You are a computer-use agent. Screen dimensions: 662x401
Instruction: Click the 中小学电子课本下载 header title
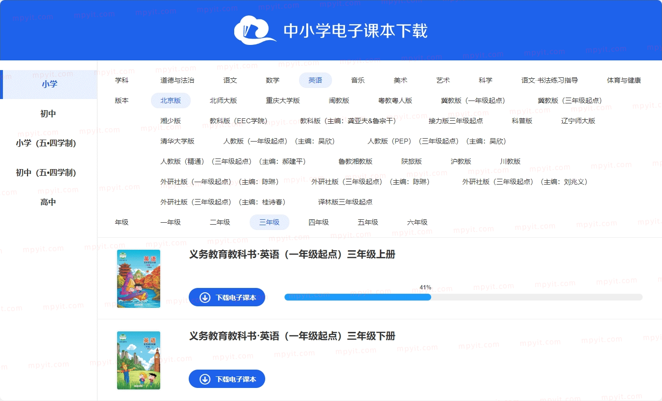pyautogui.click(x=356, y=31)
